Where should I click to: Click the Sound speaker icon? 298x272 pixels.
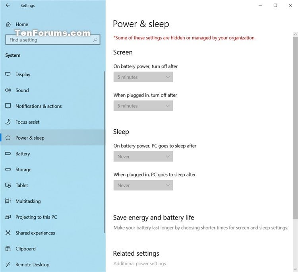coord(8,90)
